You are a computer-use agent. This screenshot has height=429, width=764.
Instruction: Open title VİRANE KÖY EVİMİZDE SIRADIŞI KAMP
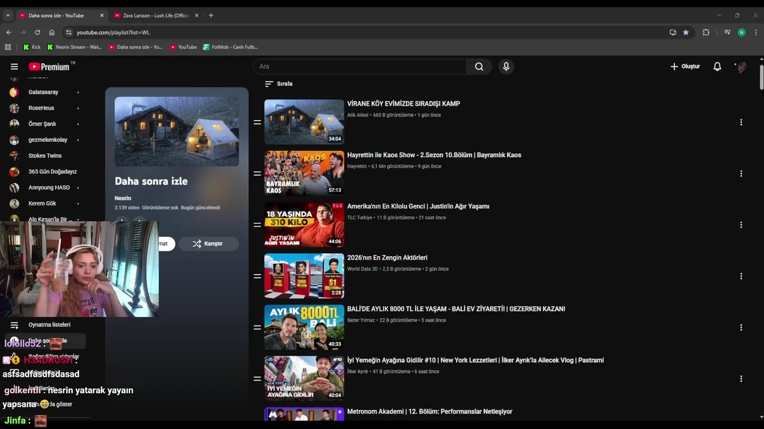403,104
